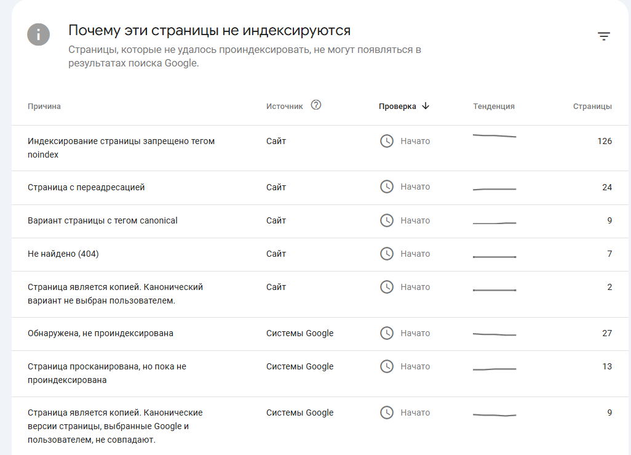Viewport: 631px width, 455px height.
Task: Open Страница просканирована, но пока не проиндексирована
Action: 320,374
